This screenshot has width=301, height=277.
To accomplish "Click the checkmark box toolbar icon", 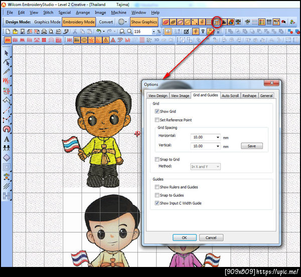I will coord(187,31).
